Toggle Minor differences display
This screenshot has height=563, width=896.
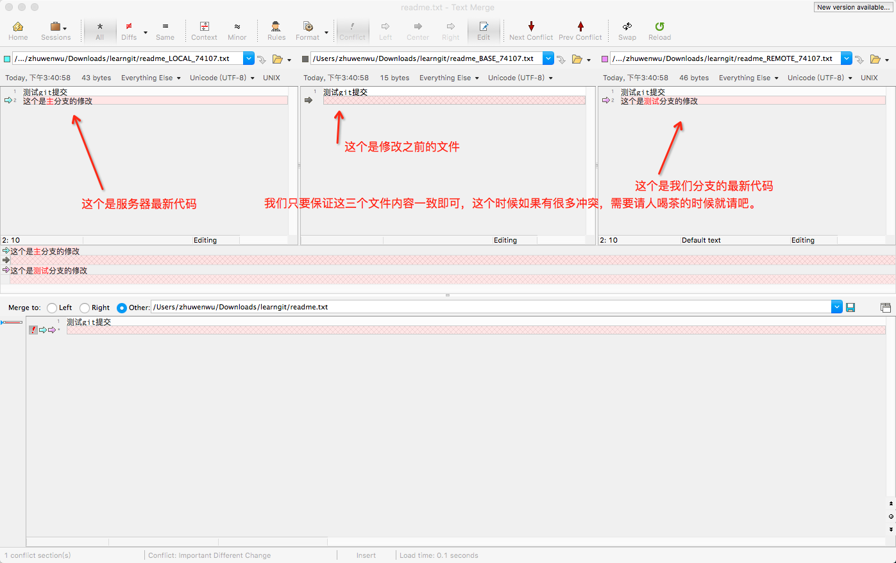(237, 30)
